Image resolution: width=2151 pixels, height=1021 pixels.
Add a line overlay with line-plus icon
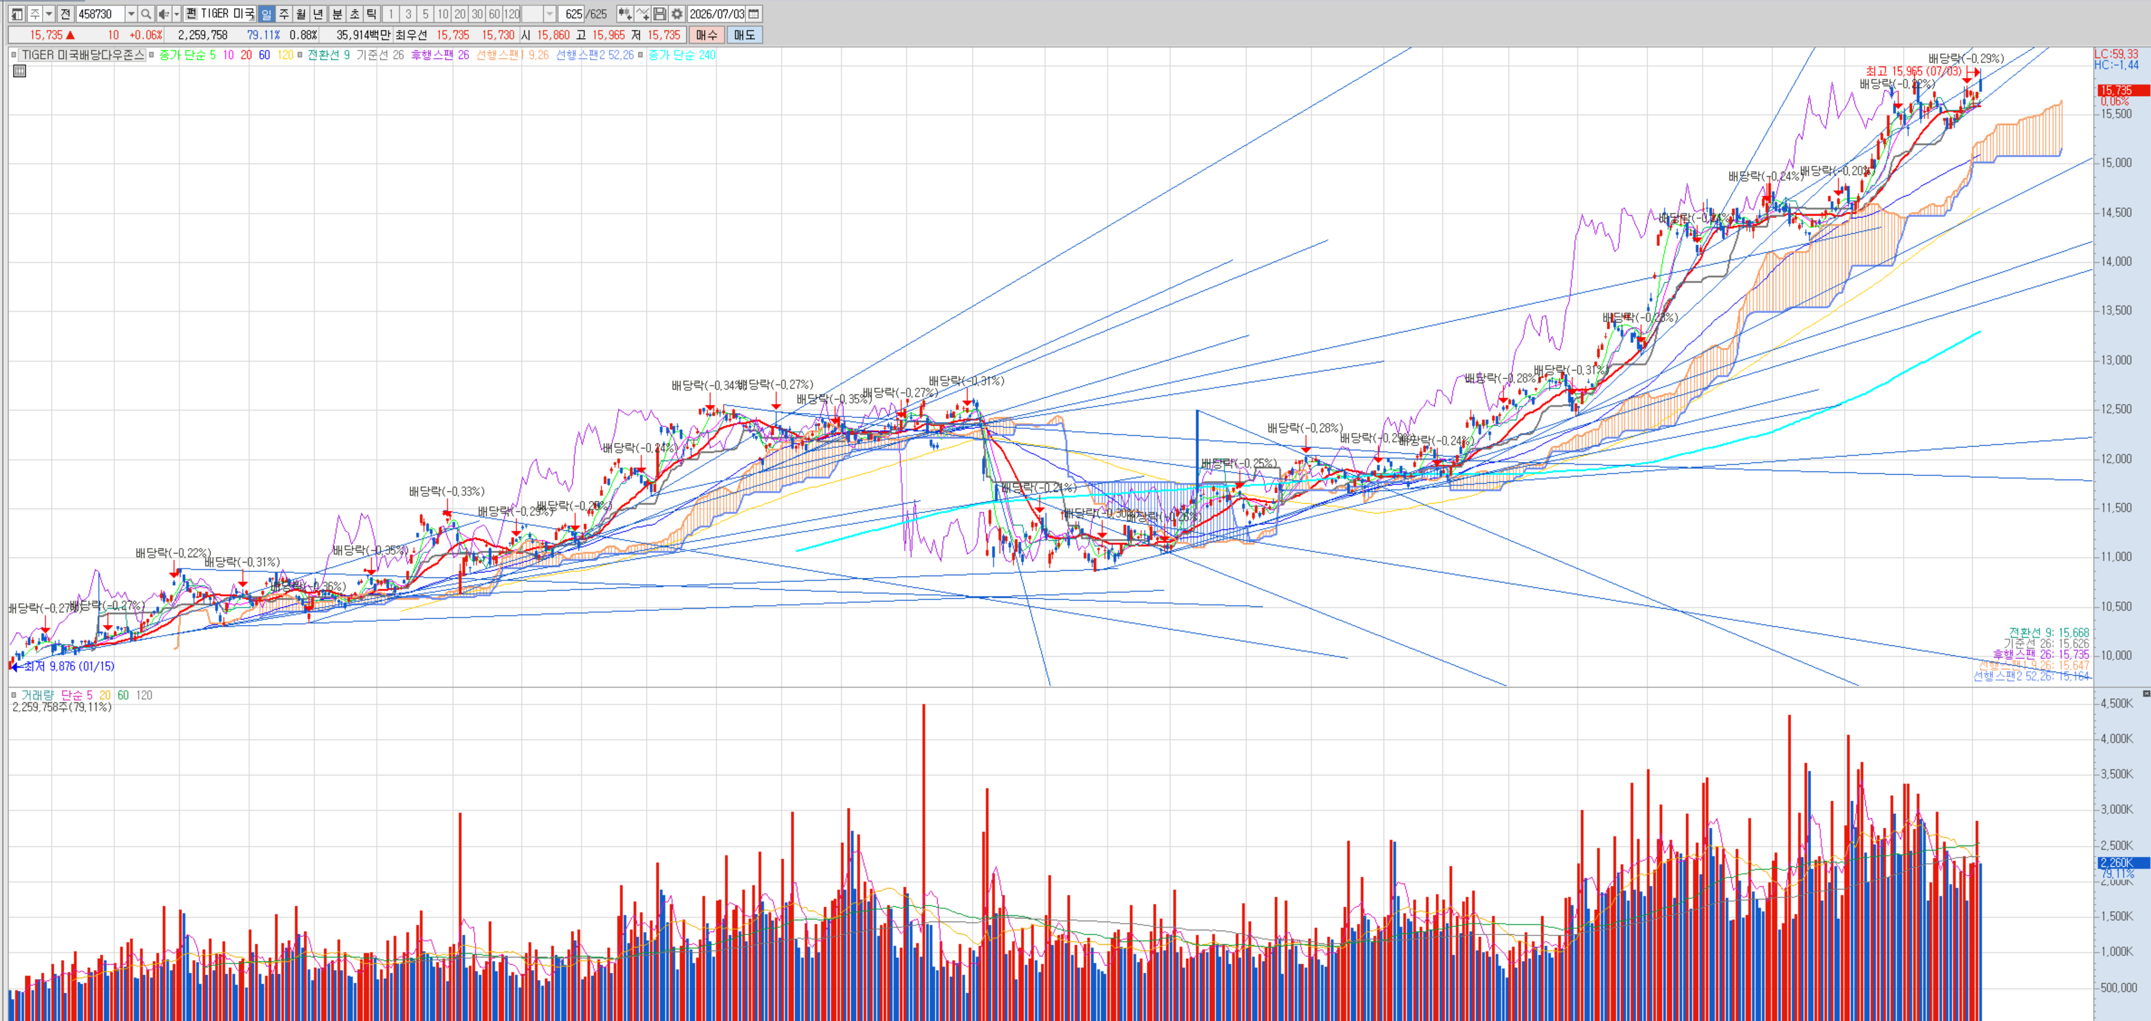[642, 14]
